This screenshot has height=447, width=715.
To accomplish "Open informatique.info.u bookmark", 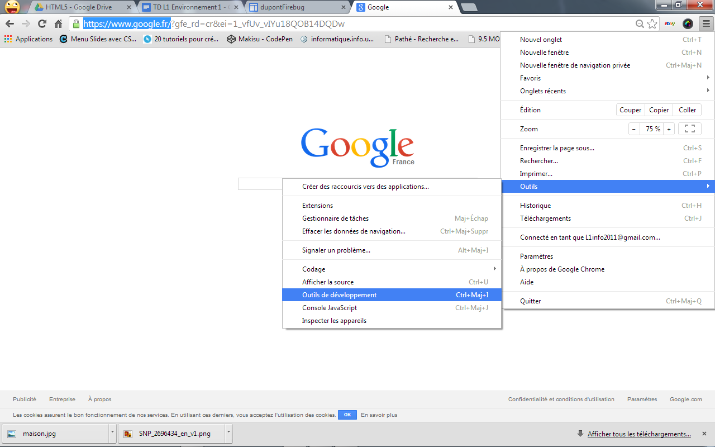I will (337, 39).
